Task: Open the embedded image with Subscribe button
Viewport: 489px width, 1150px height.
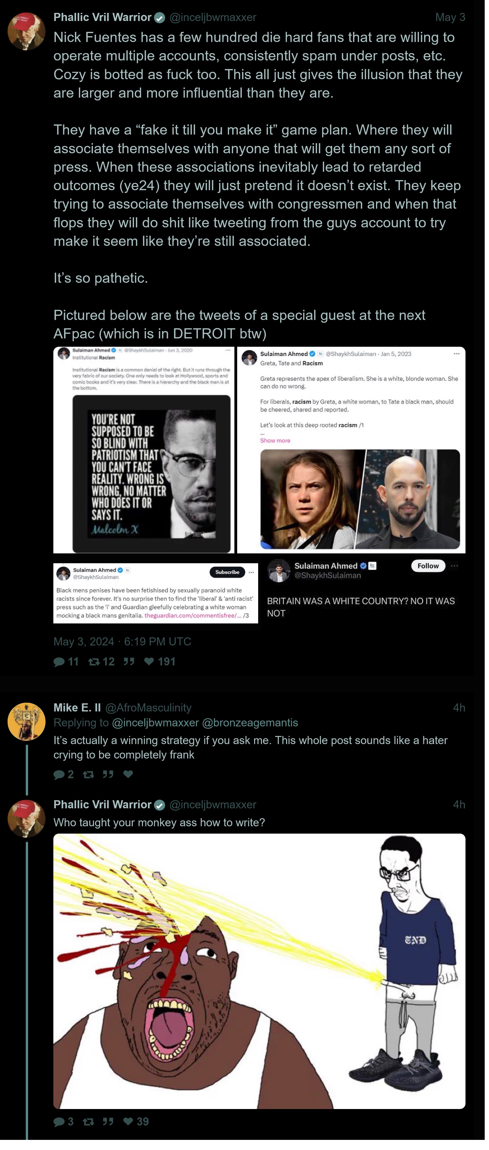Action: (156, 593)
